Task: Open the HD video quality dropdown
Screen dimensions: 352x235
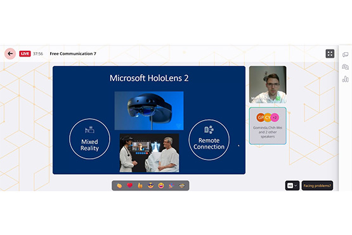Action: tap(292, 185)
